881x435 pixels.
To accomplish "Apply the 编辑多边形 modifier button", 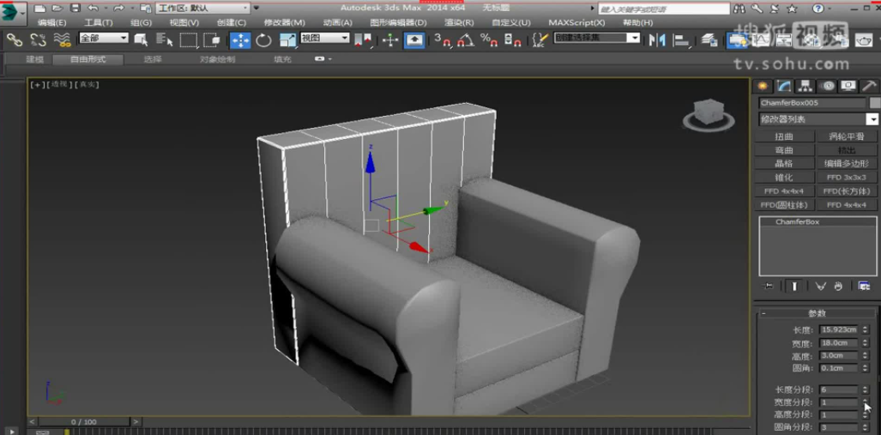I will click(x=846, y=164).
